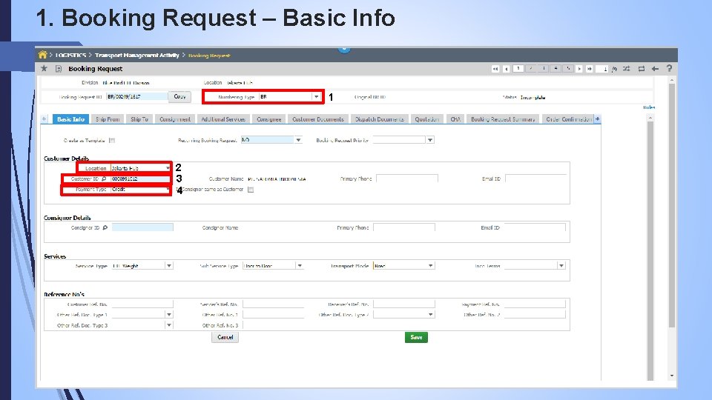The image size is (712, 400).
Task: Go to Home via house icon
Action: tap(43, 55)
